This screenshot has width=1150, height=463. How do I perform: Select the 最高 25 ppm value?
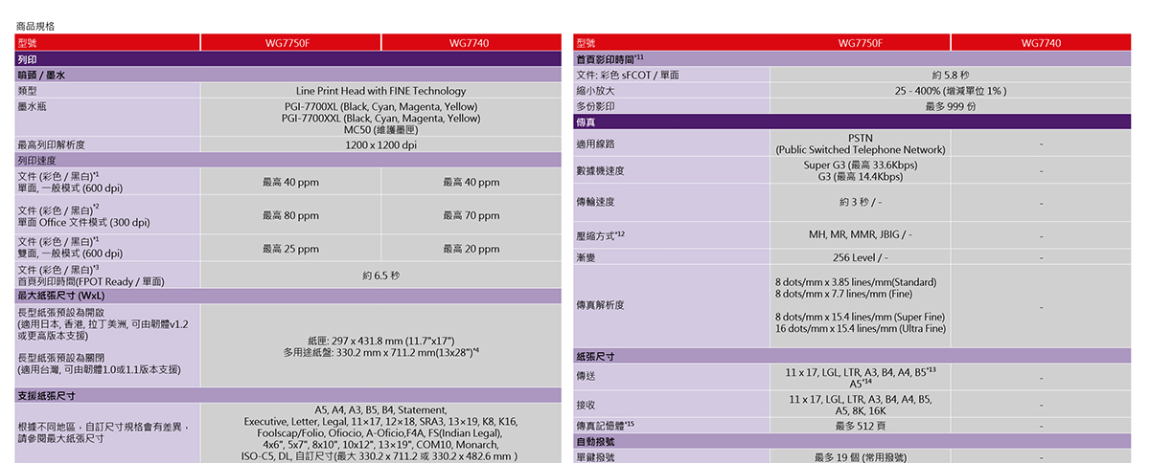tap(290, 249)
